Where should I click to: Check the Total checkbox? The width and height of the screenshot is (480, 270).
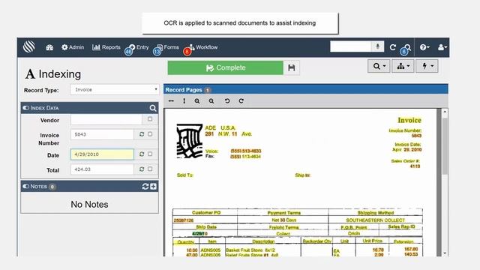[150, 169]
